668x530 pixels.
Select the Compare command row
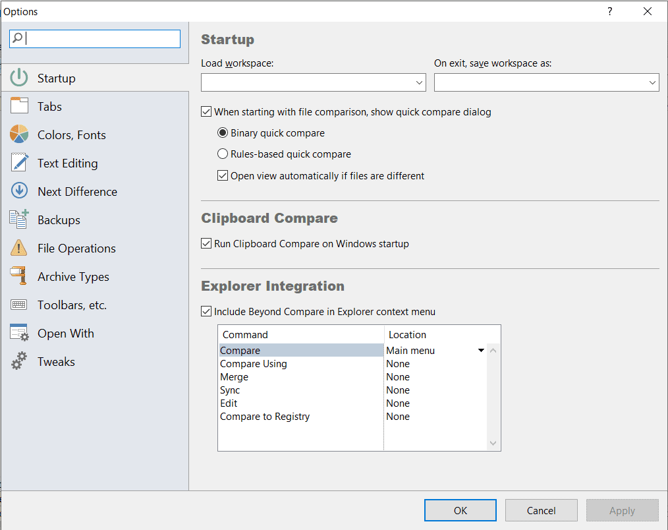point(301,350)
